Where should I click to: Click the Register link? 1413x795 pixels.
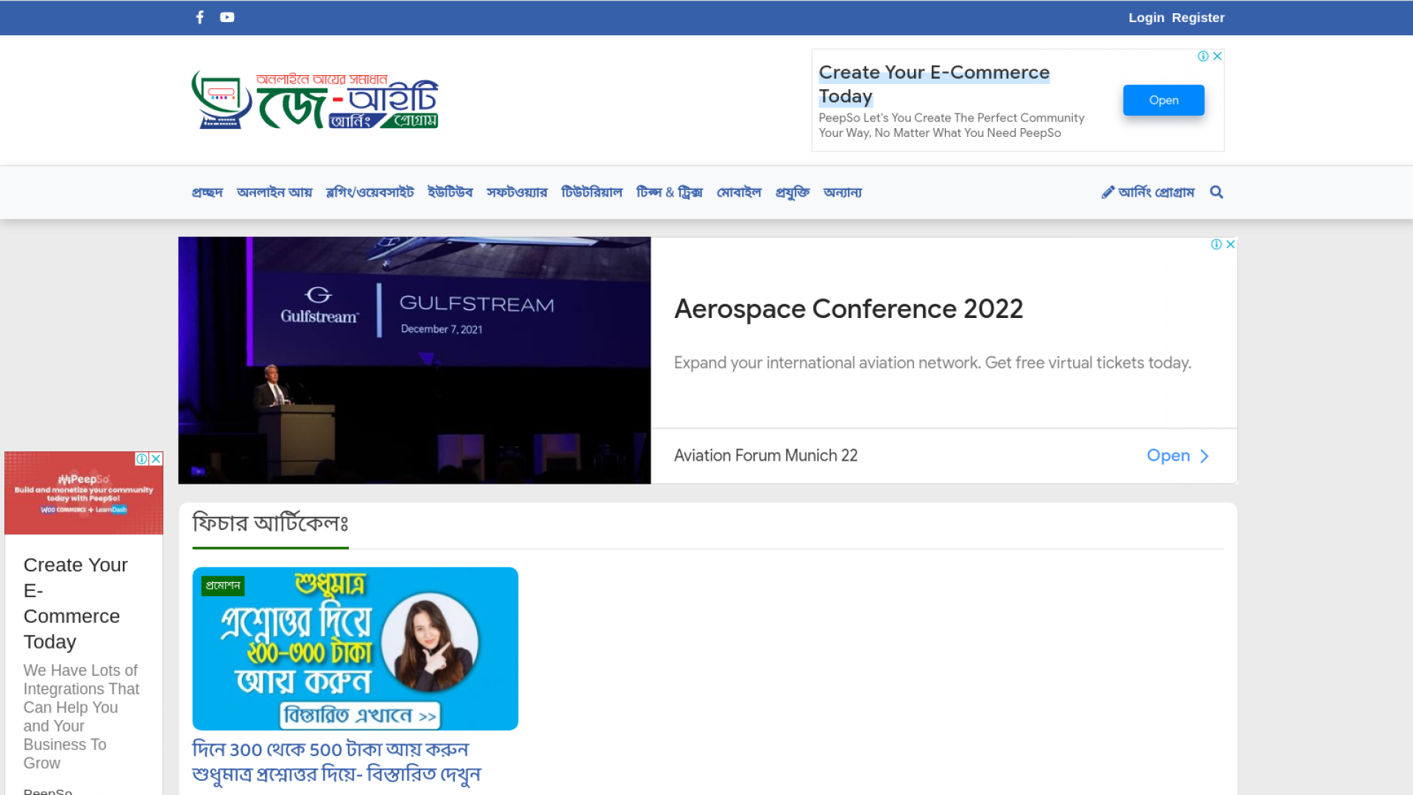1197,18
